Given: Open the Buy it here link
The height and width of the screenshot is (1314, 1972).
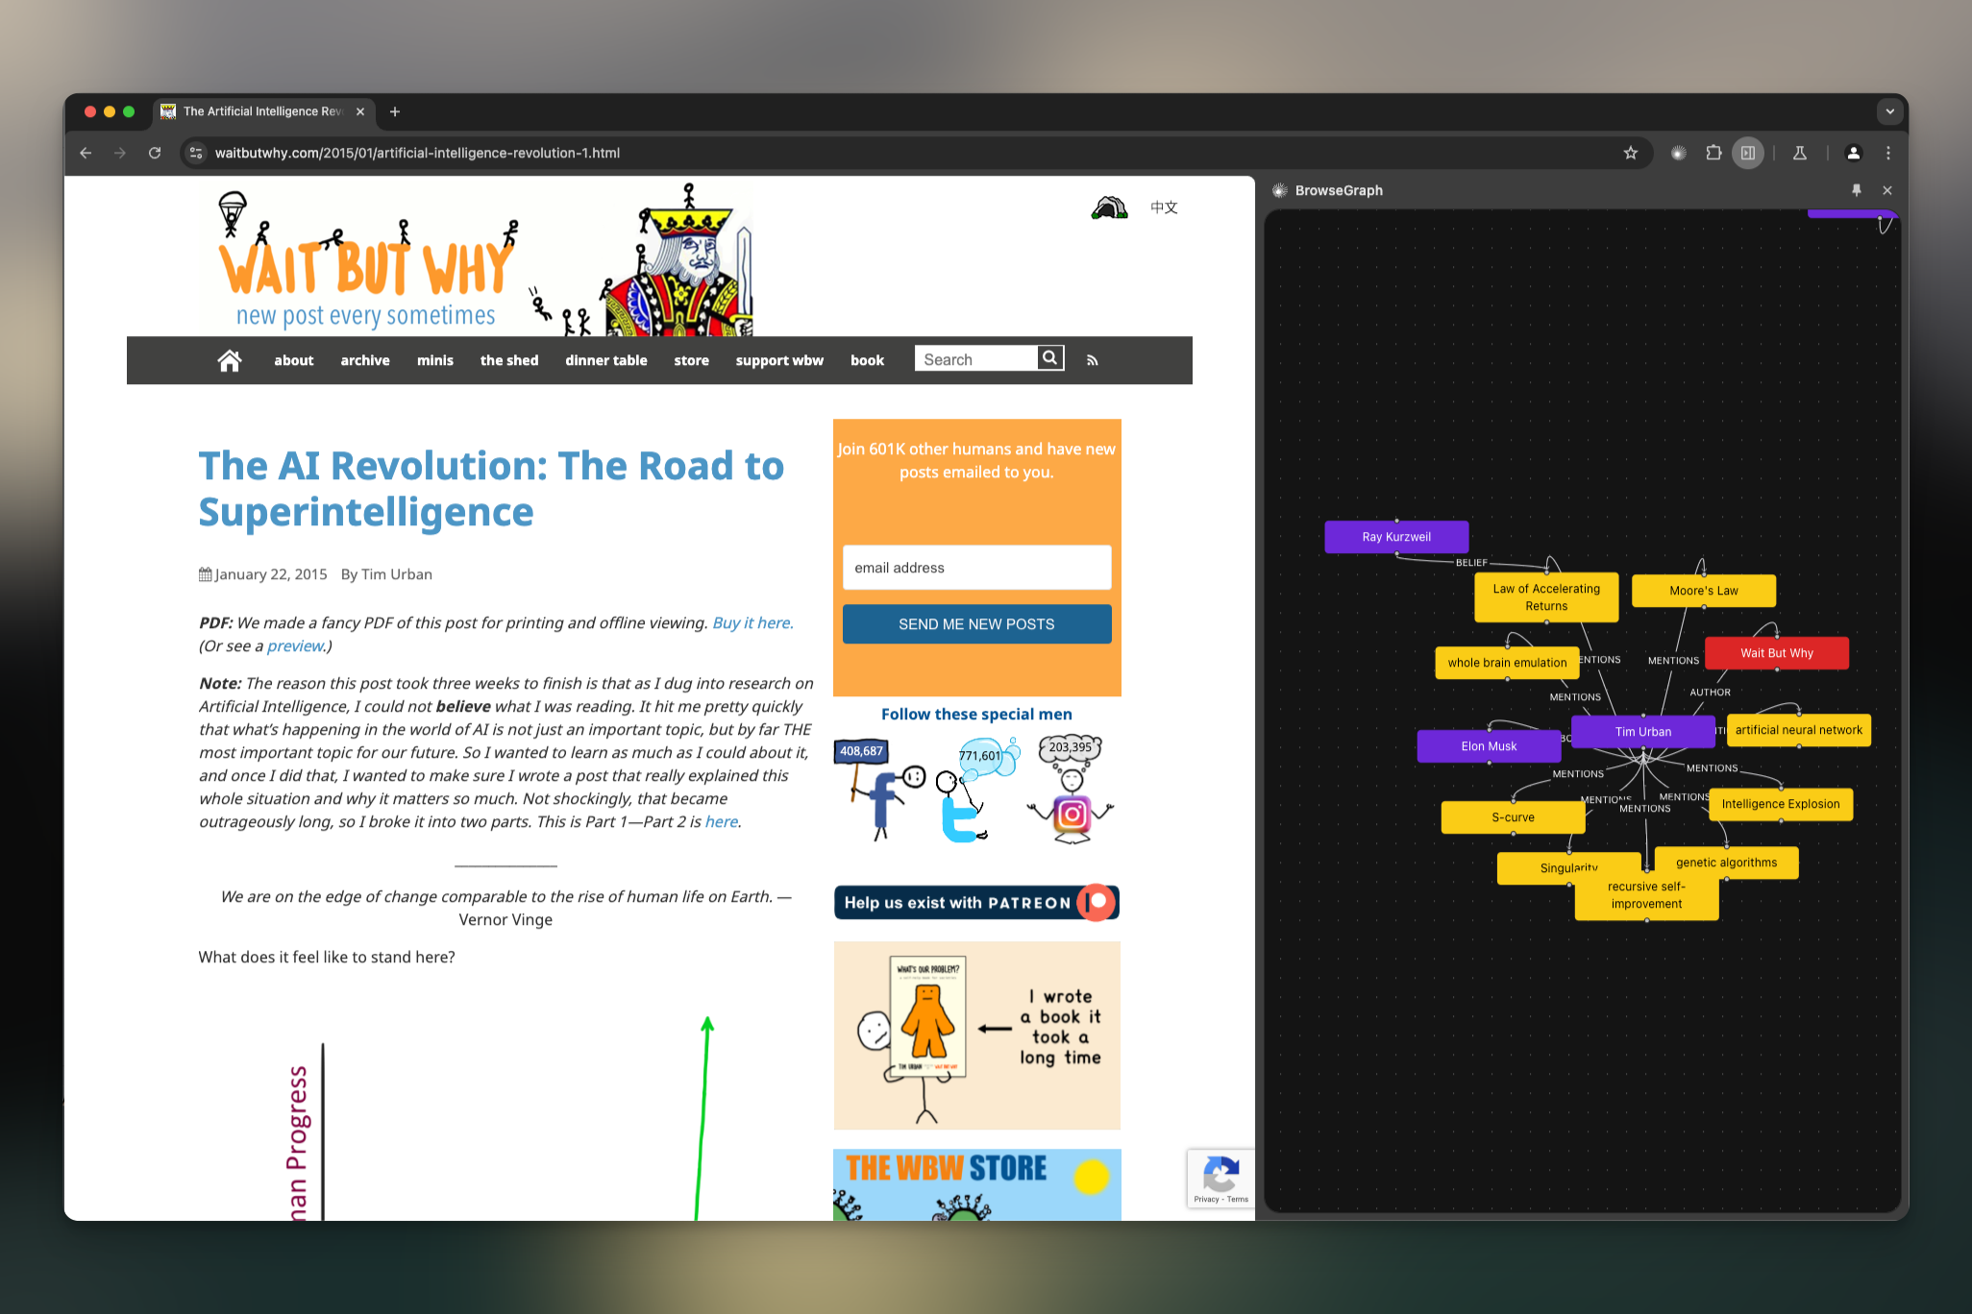Looking at the screenshot, I should point(752,622).
